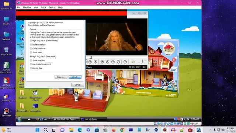Screen dimensions: 236x133
Task: Pause the playing video in the media player
Action: tap(90, 62)
